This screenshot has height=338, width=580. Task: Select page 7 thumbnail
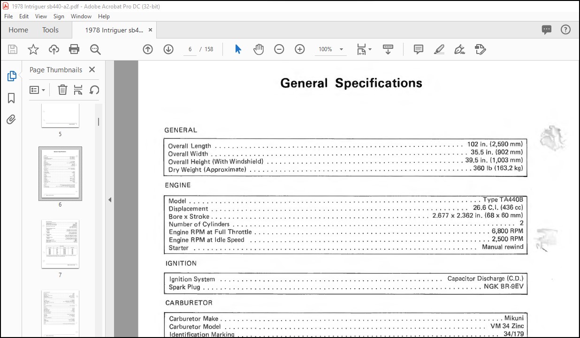pos(60,244)
